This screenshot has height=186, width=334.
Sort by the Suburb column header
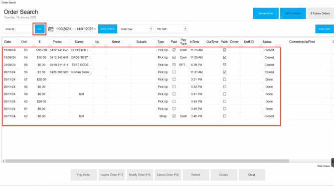tap(141, 42)
